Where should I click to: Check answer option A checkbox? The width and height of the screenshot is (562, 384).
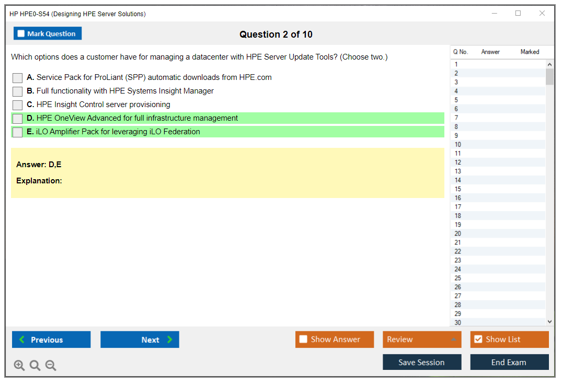[17, 78]
